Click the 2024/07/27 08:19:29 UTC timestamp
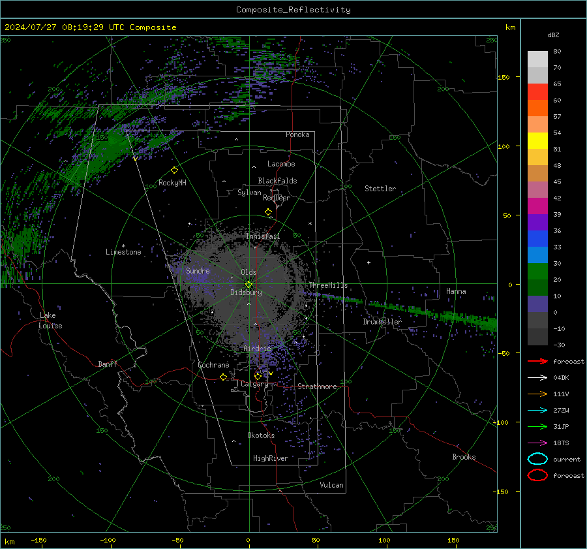587x549 pixels. (x=90, y=27)
